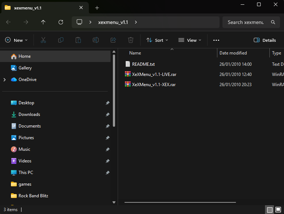Screen dimensions: 284x214
Task: Add a new tab
Action: [97, 8]
